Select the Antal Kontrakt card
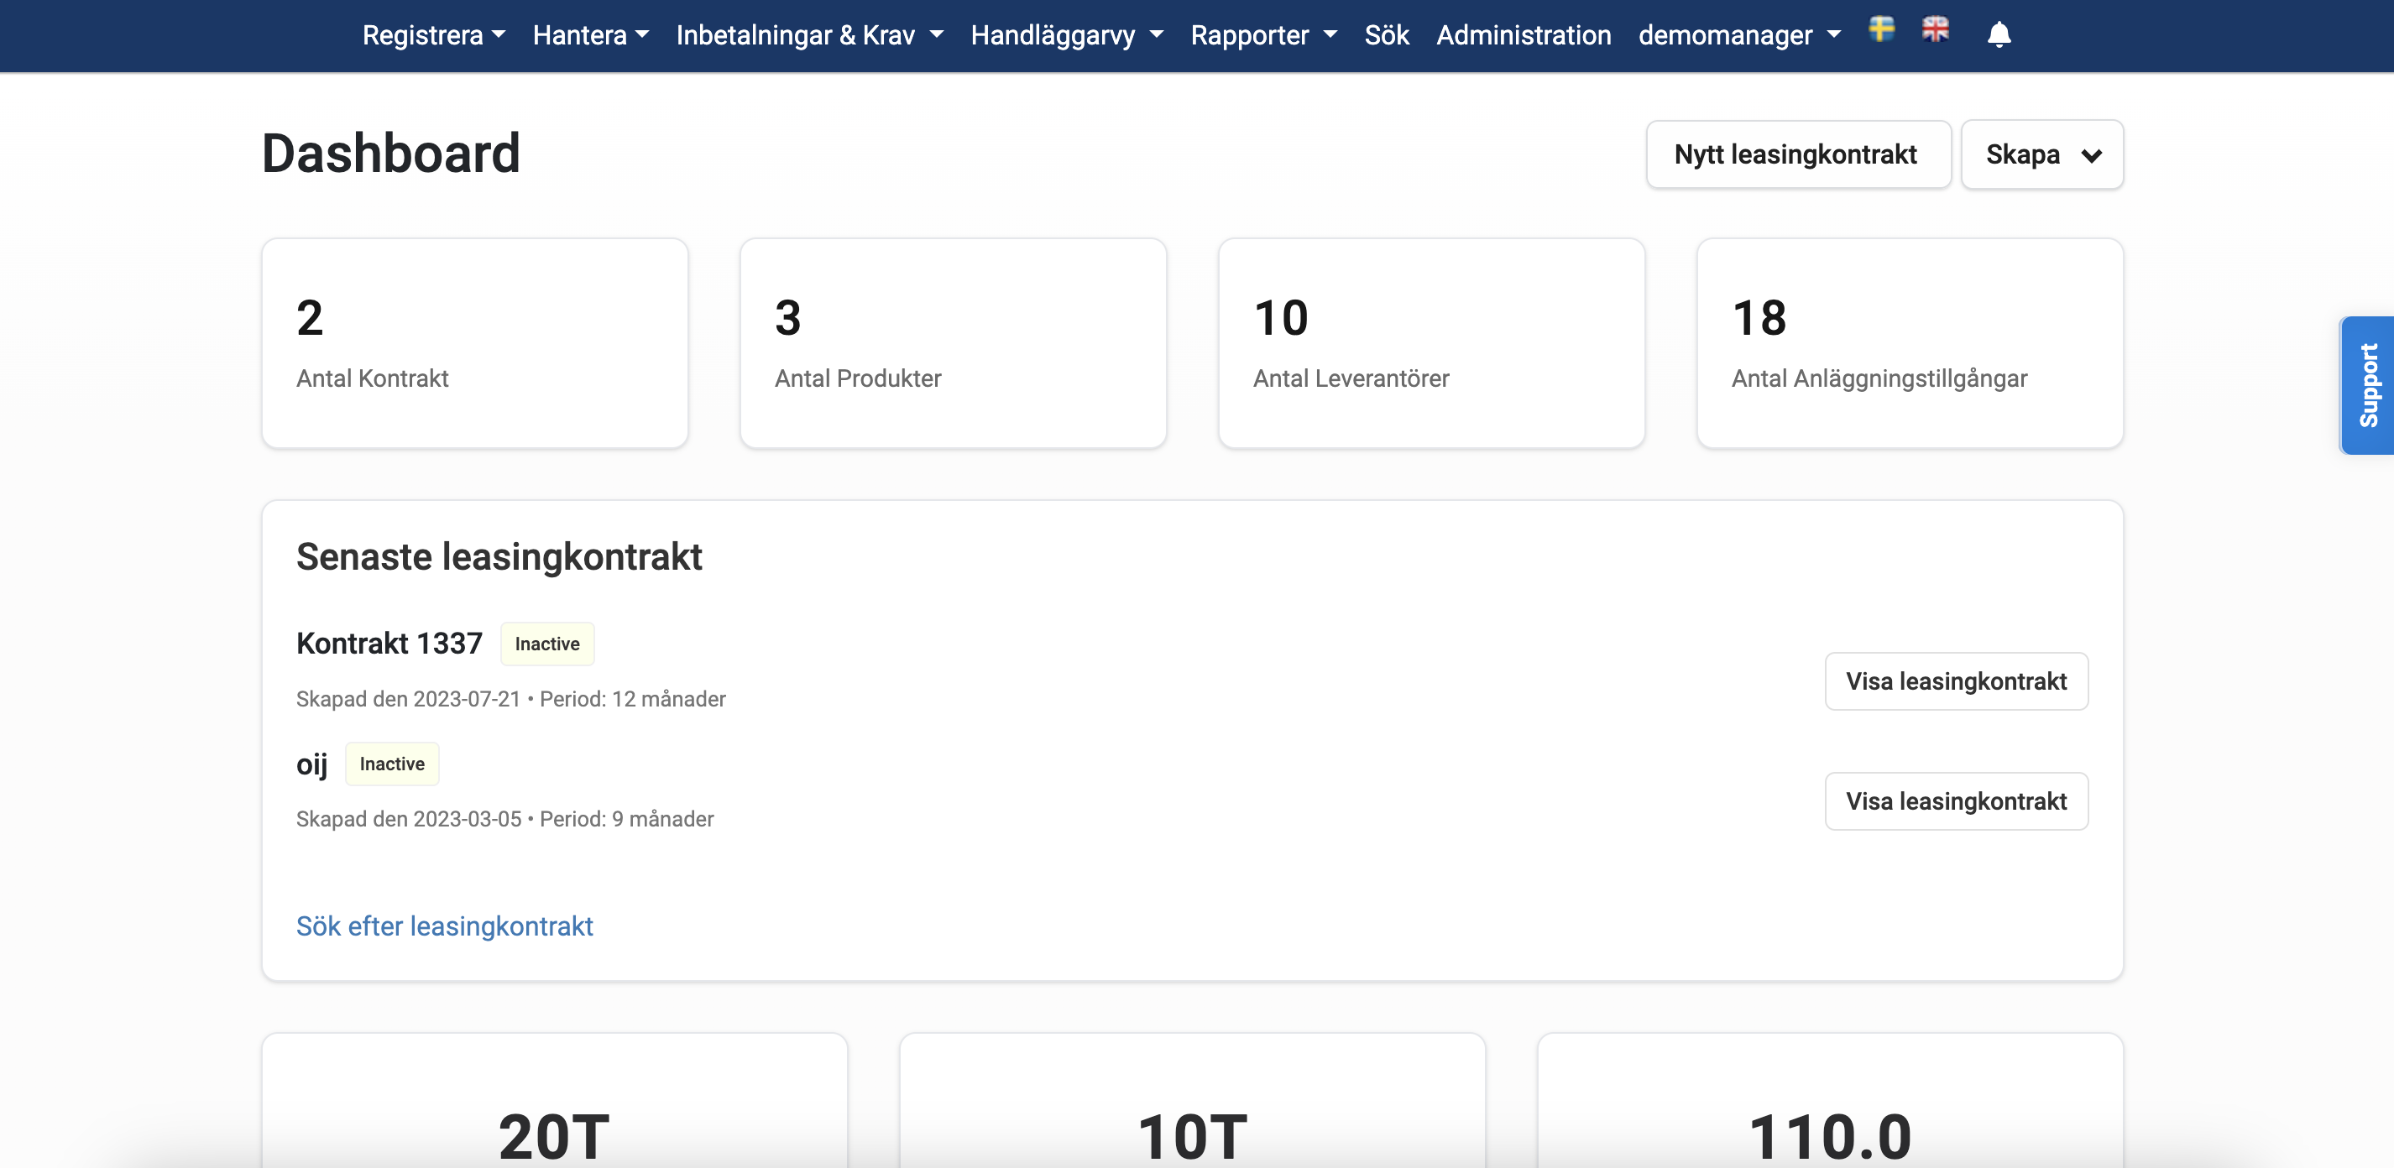Image resolution: width=2394 pixels, height=1168 pixels. click(475, 343)
